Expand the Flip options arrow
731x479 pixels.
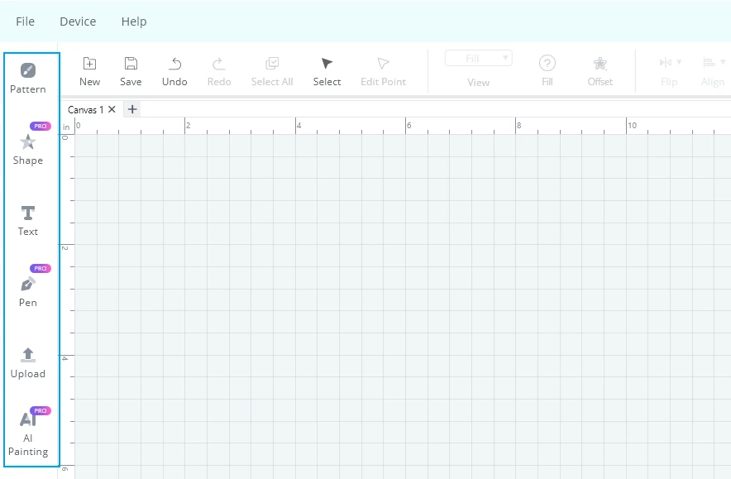tap(679, 62)
